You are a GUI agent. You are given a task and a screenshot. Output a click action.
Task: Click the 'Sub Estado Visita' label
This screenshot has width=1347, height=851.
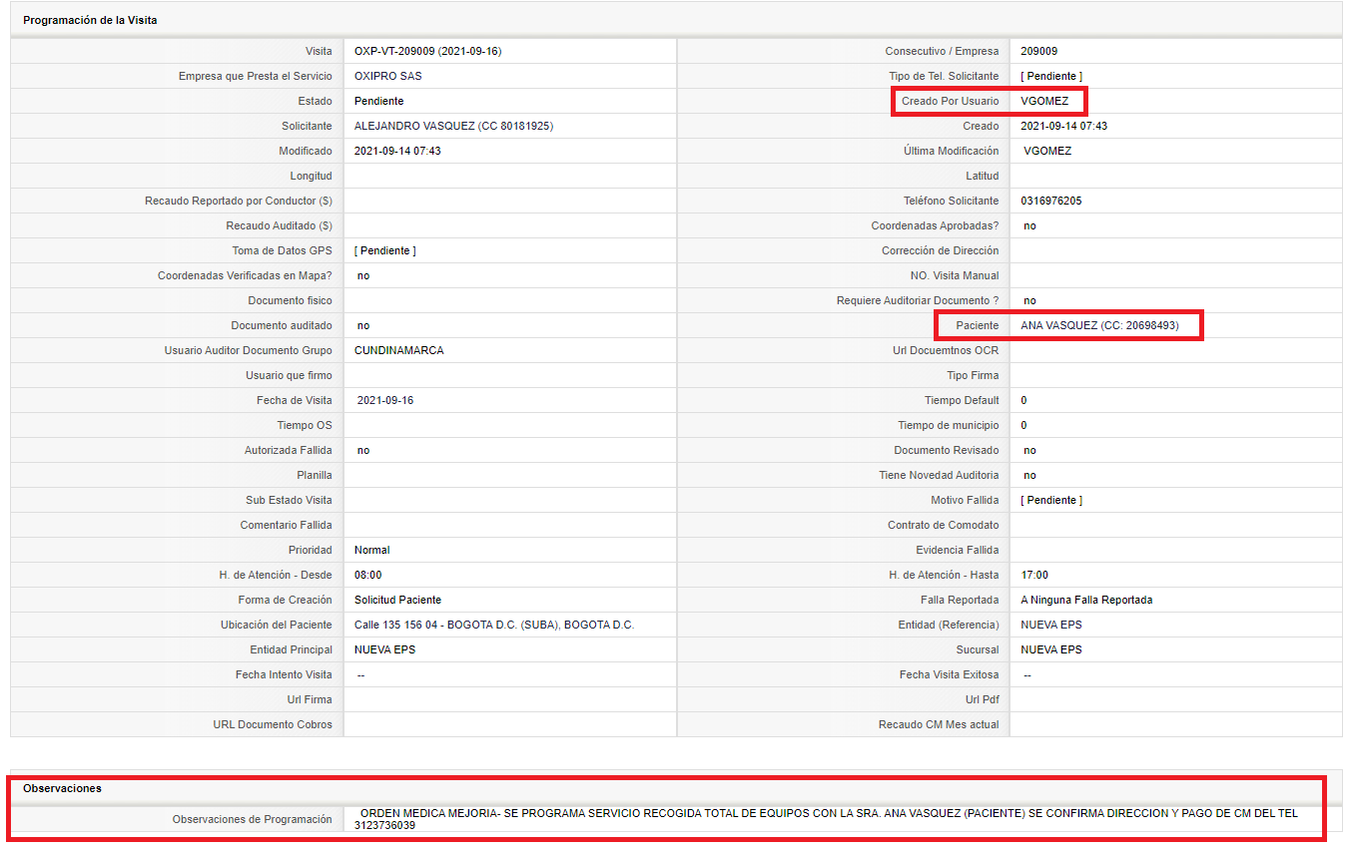click(x=289, y=500)
